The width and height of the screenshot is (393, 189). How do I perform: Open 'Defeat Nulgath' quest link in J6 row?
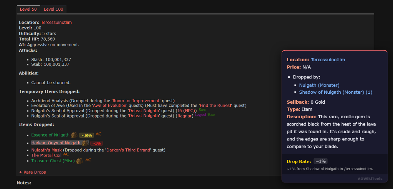[x=144, y=110]
